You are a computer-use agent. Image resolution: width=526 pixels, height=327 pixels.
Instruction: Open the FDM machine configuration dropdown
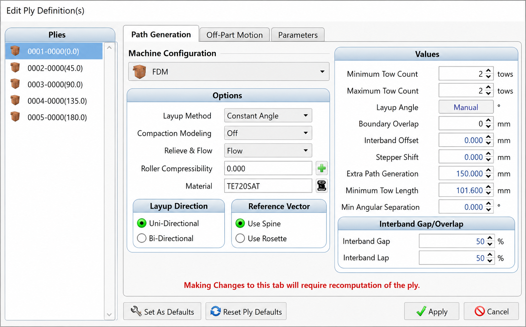point(229,71)
